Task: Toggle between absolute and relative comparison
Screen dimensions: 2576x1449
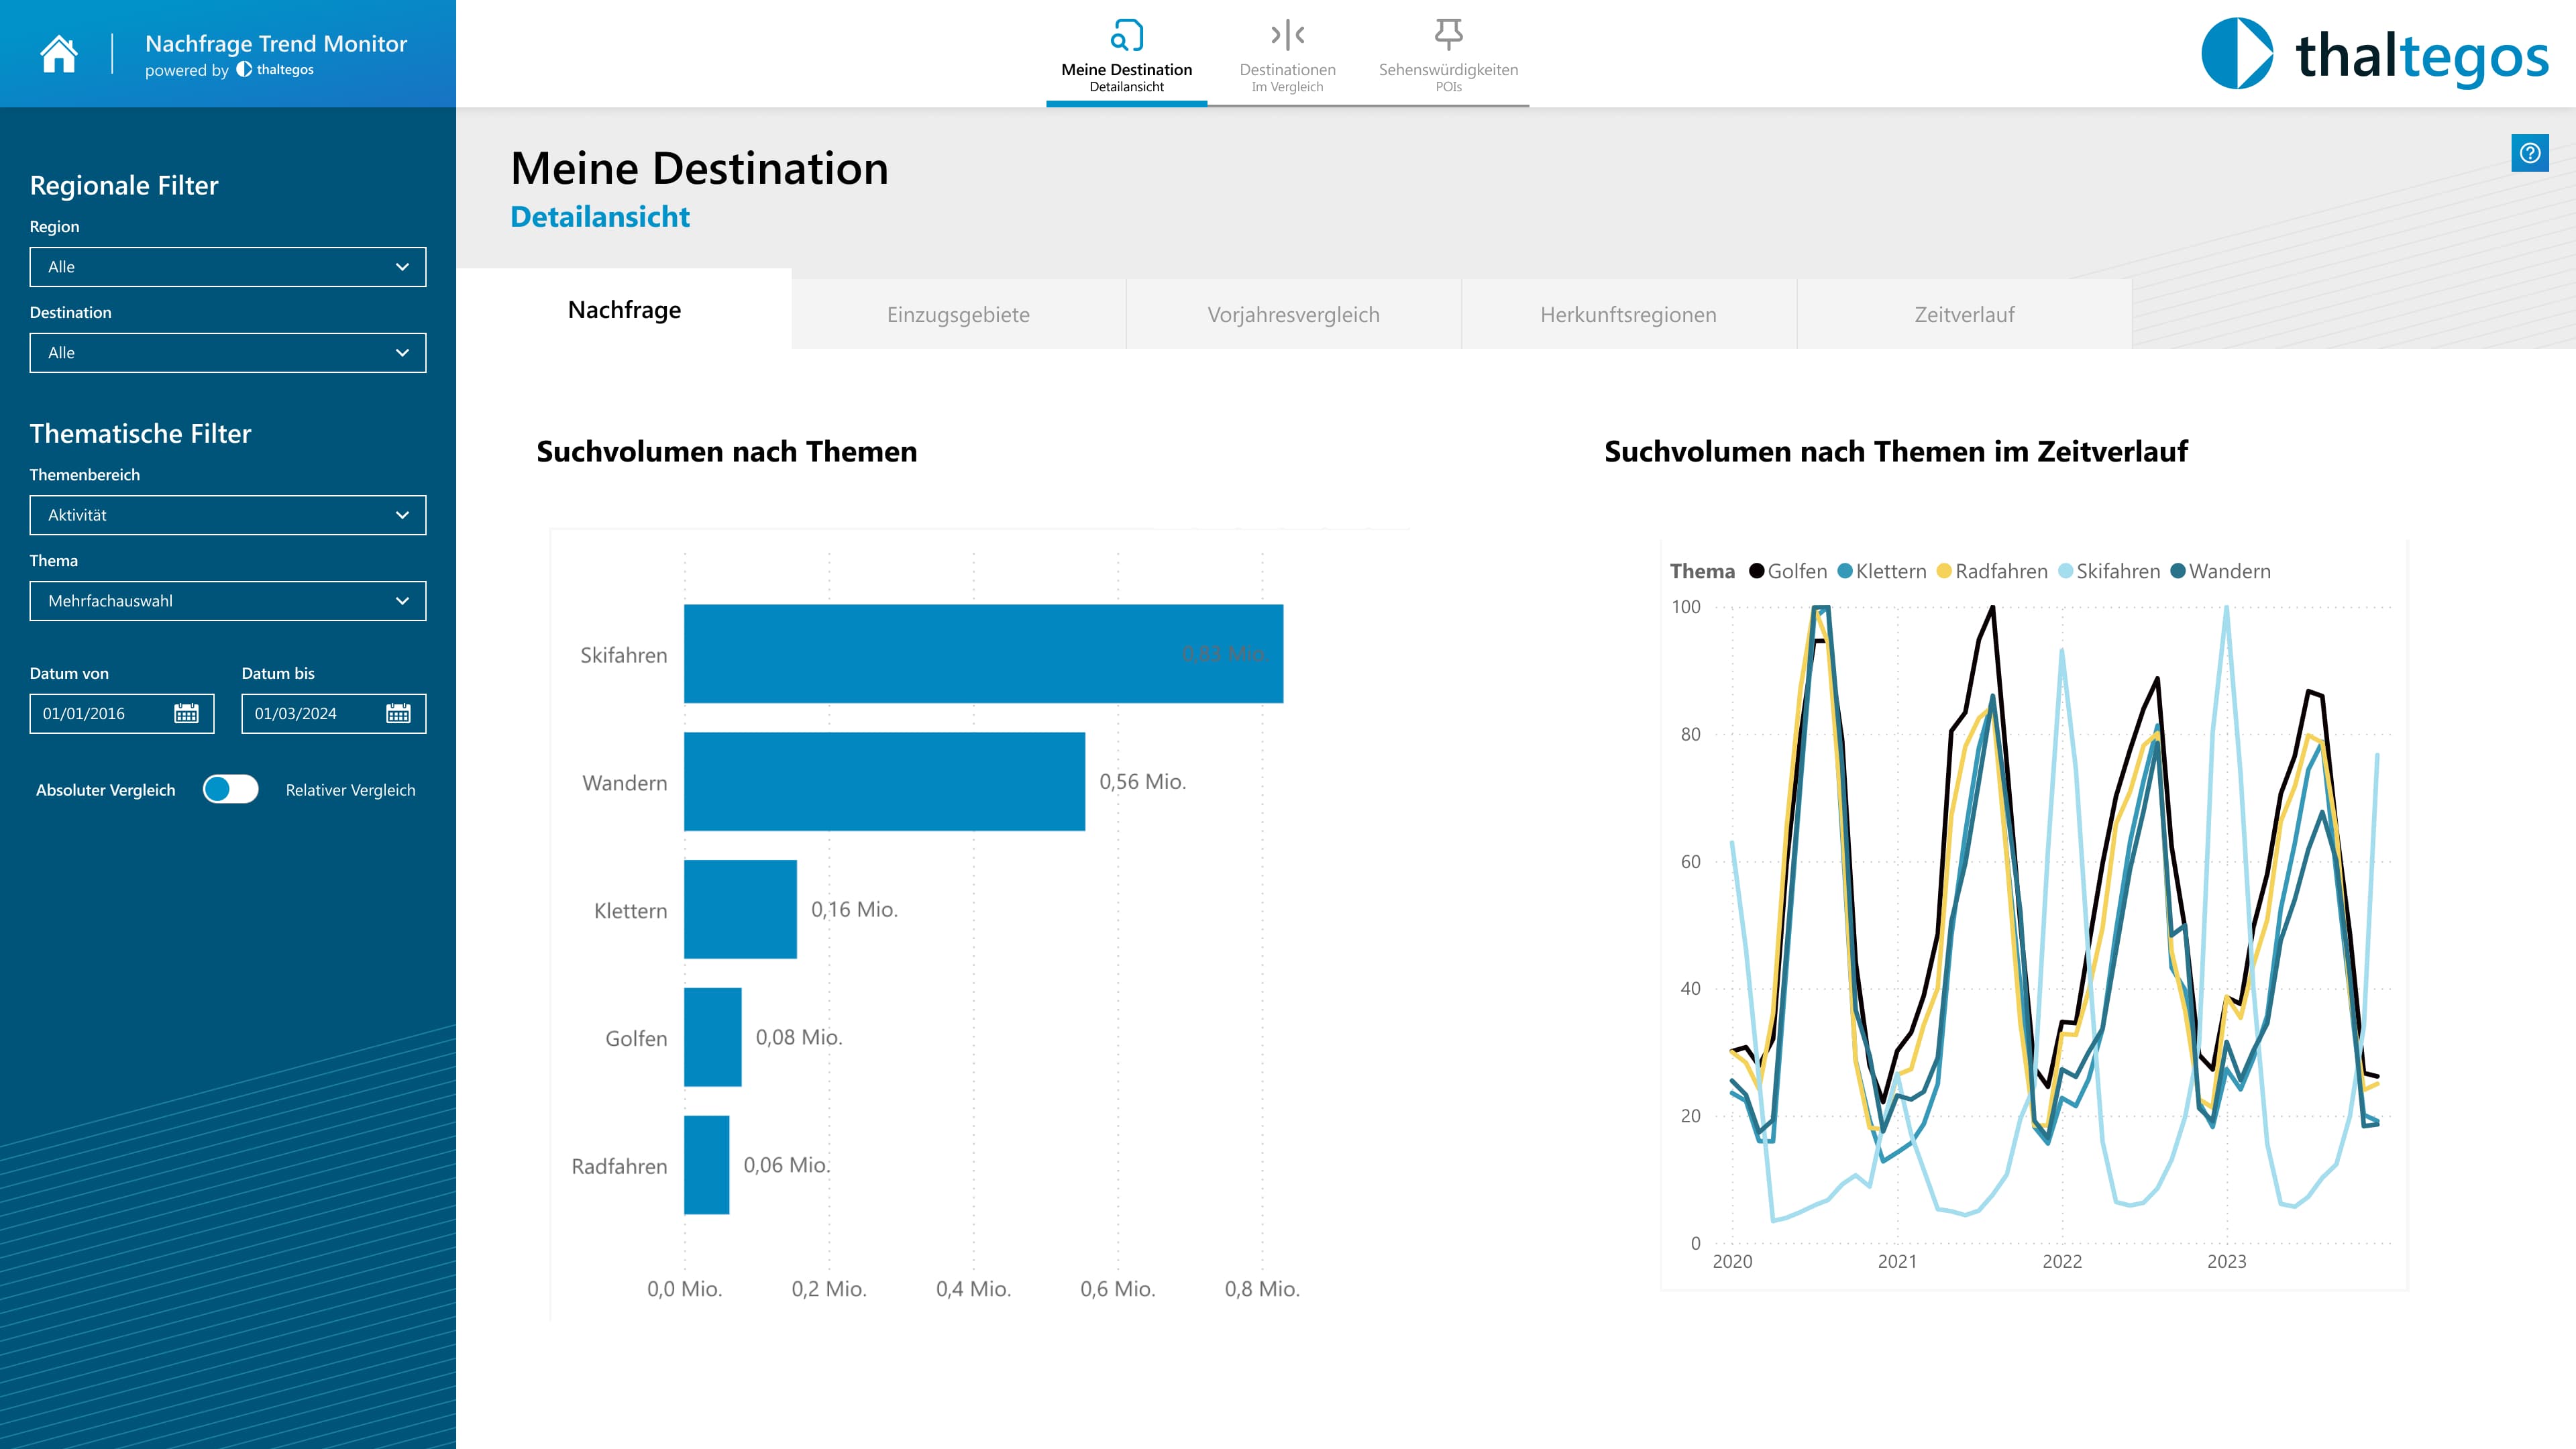Action: (x=230, y=789)
